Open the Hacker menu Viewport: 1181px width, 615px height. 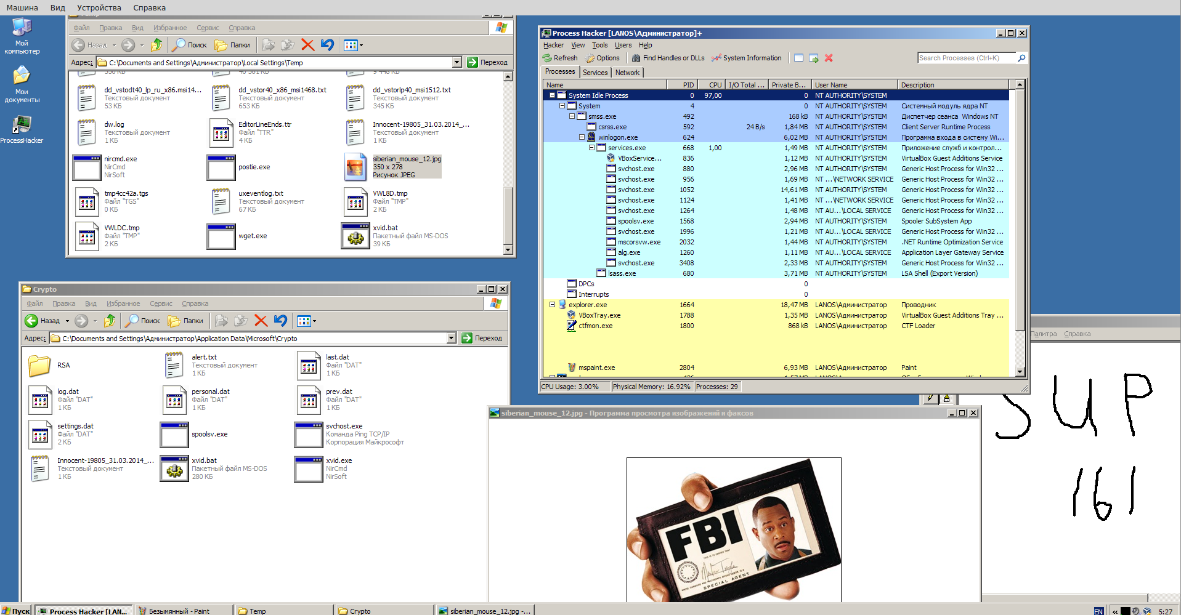(553, 45)
